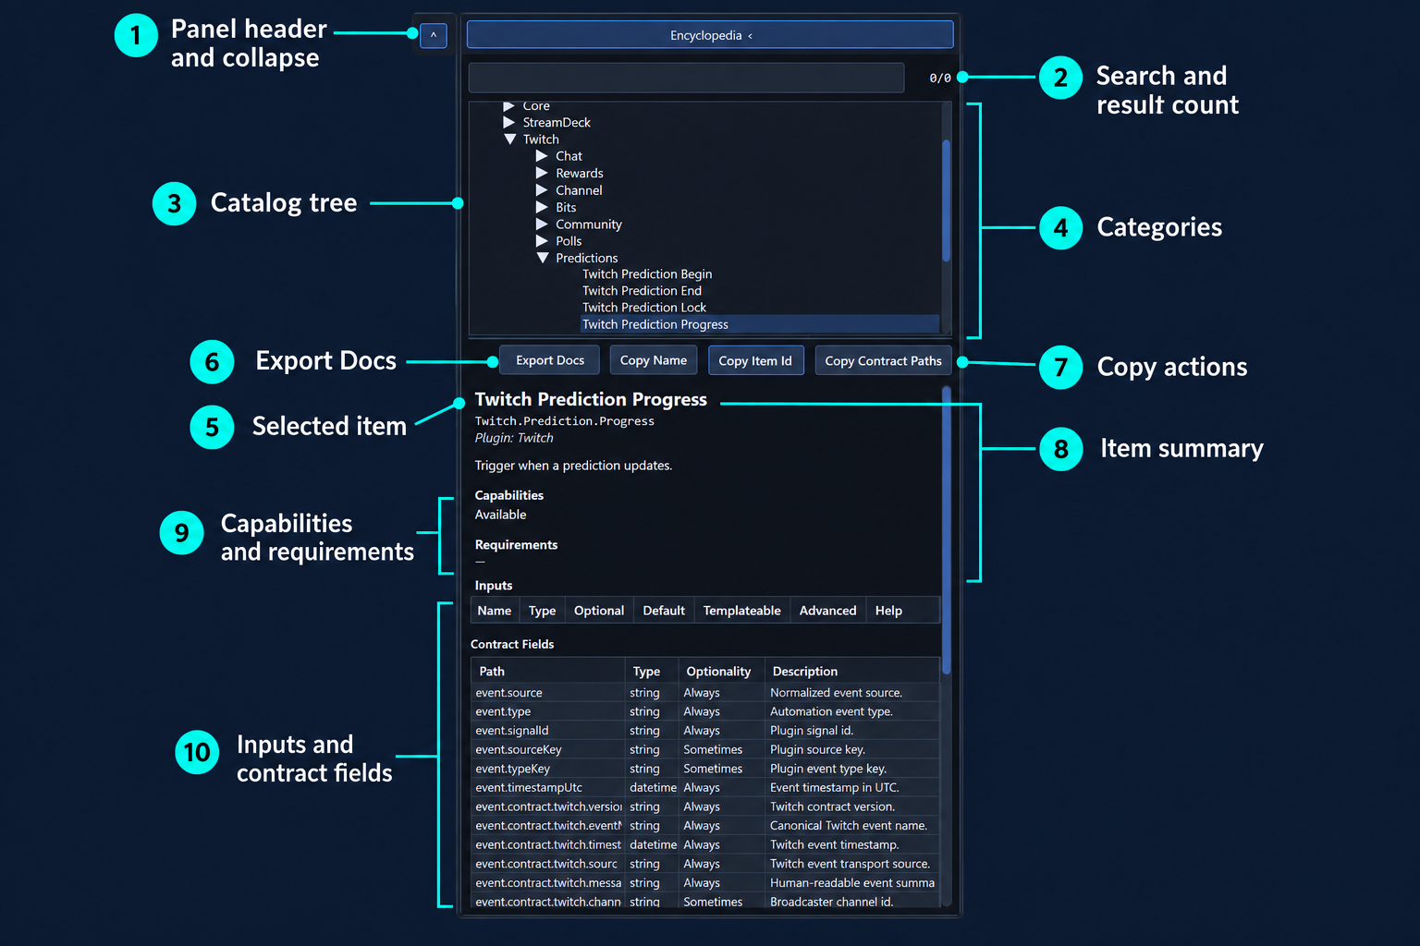Click the Default column header in Inputs
This screenshot has height=946, width=1420.
664,611
